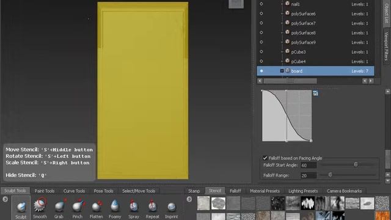Screen dimensions: 391x220
Task: Choose the black stencil with white jagged shape
Action: coord(308,203)
